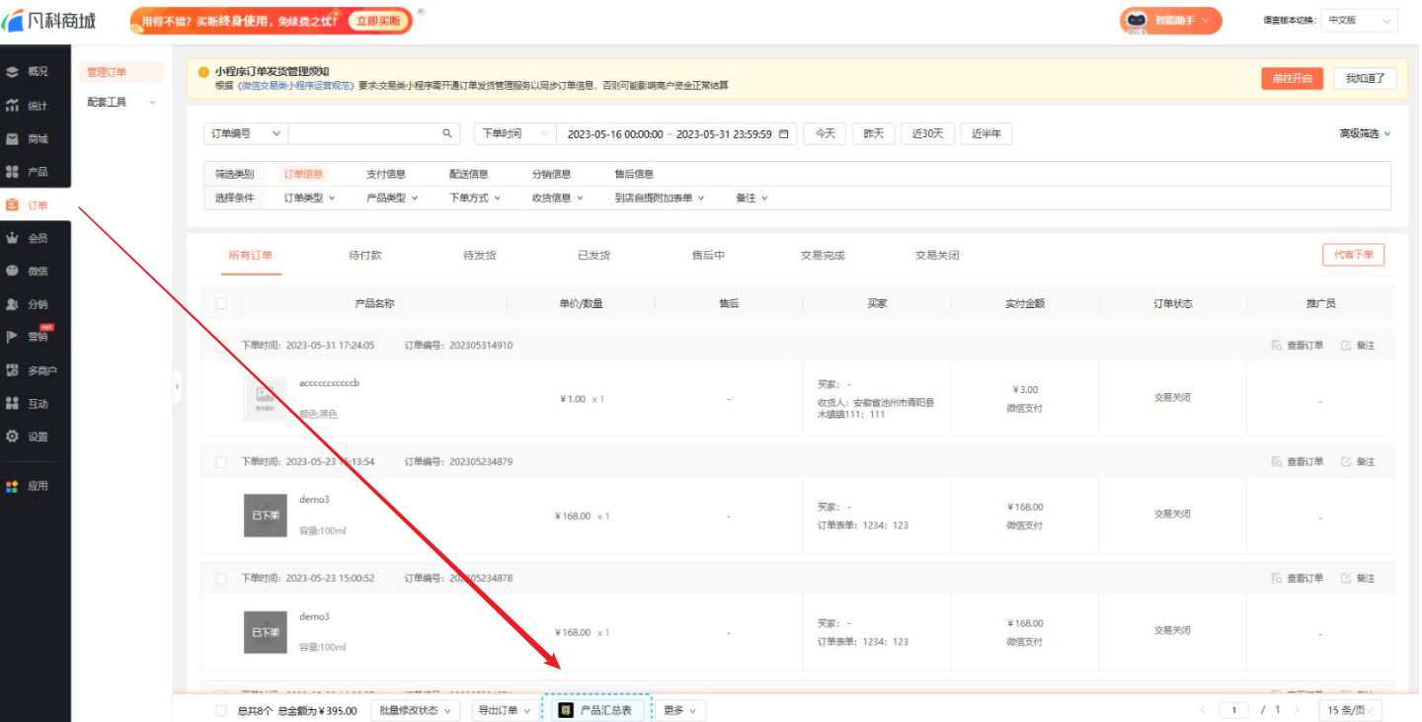Click the 前往开启 button
Screen dimensions: 1422x722
pos(1292,78)
